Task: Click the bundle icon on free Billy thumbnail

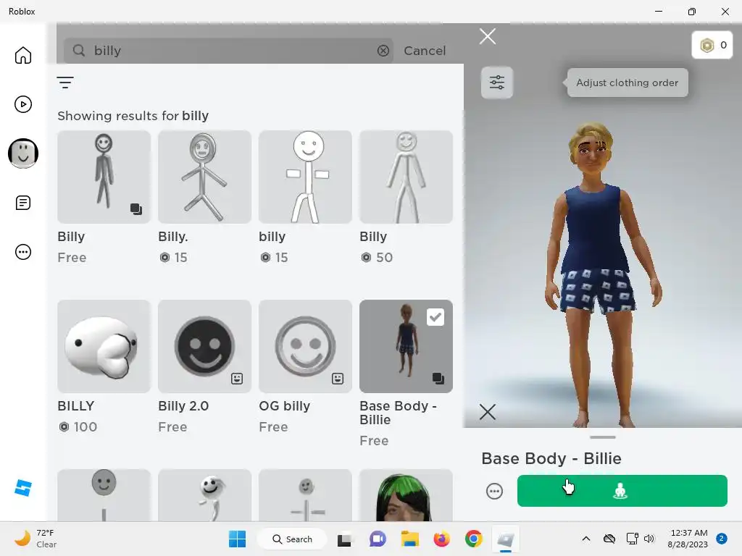Action: click(136, 209)
